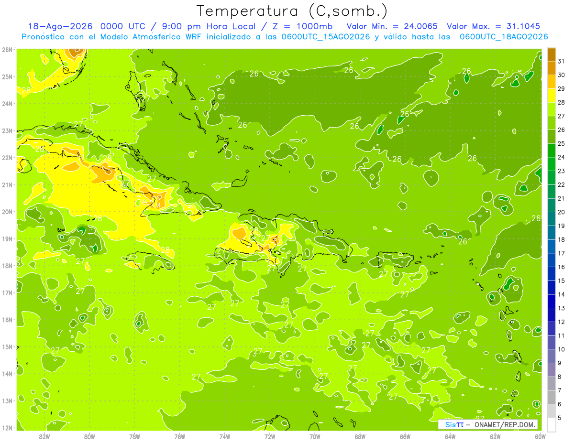The height and width of the screenshot is (443, 574).
Task: Click the orange swatch between 30 and 31
Action: [x=552, y=68]
